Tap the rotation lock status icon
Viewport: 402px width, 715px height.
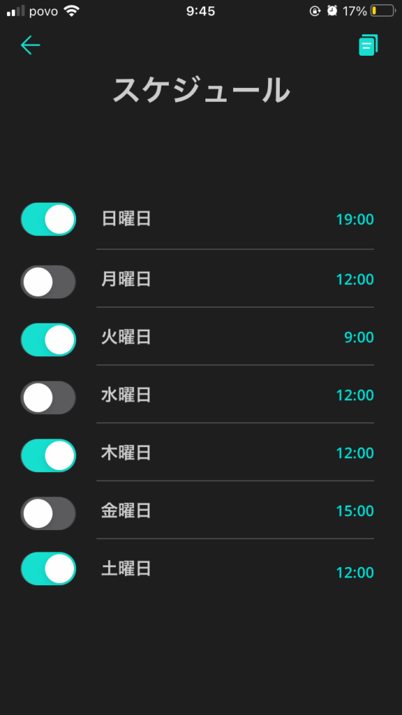pos(315,11)
